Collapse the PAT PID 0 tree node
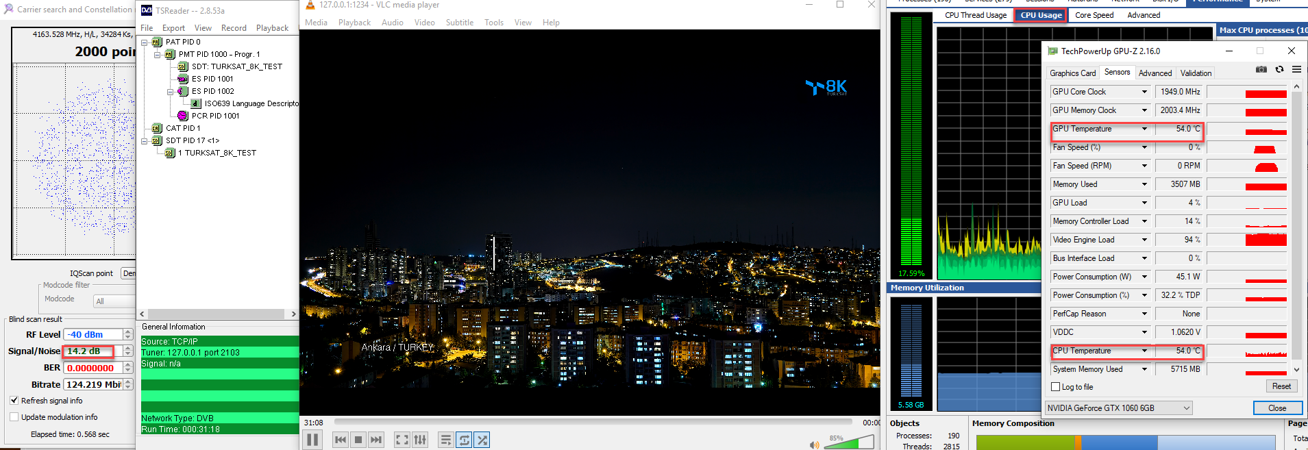This screenshot has width=1308, height=450. tap(145, 42)
